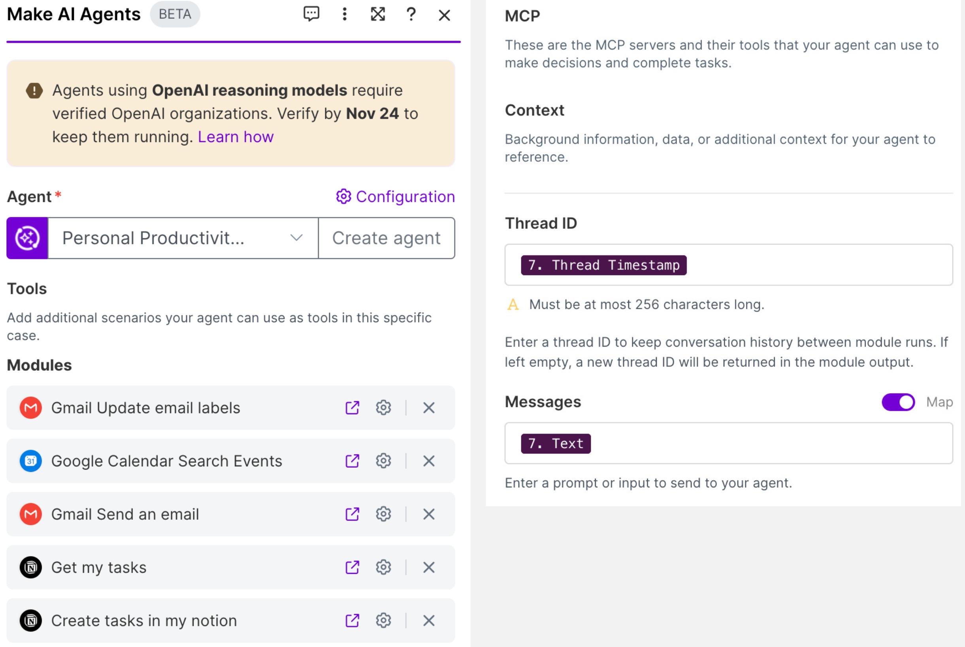Open Gmail Send an email external link
Image resolution: width=965 pixels, height=647 pixels.
coord(352,514)
